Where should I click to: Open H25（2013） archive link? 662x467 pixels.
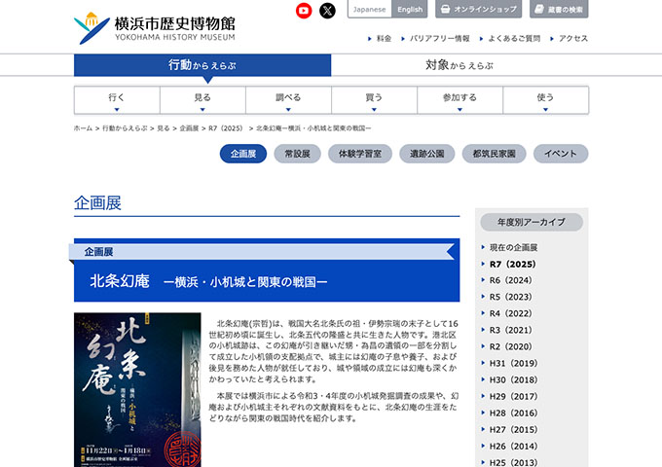point(513,462)
